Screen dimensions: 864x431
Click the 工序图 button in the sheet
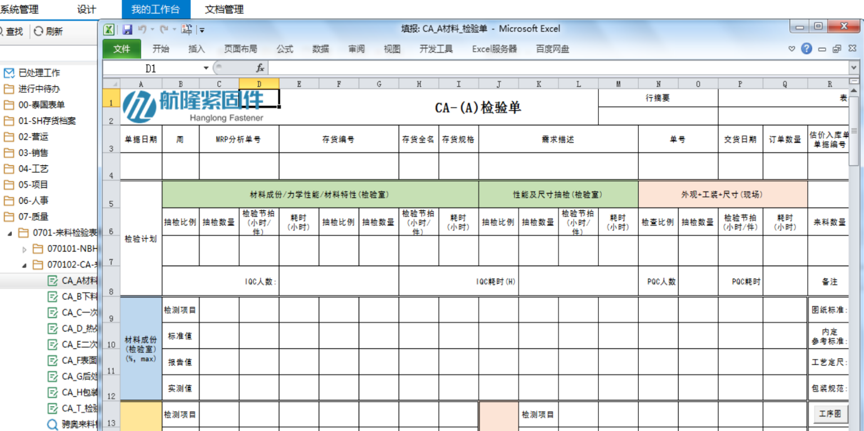click(830, 414)
